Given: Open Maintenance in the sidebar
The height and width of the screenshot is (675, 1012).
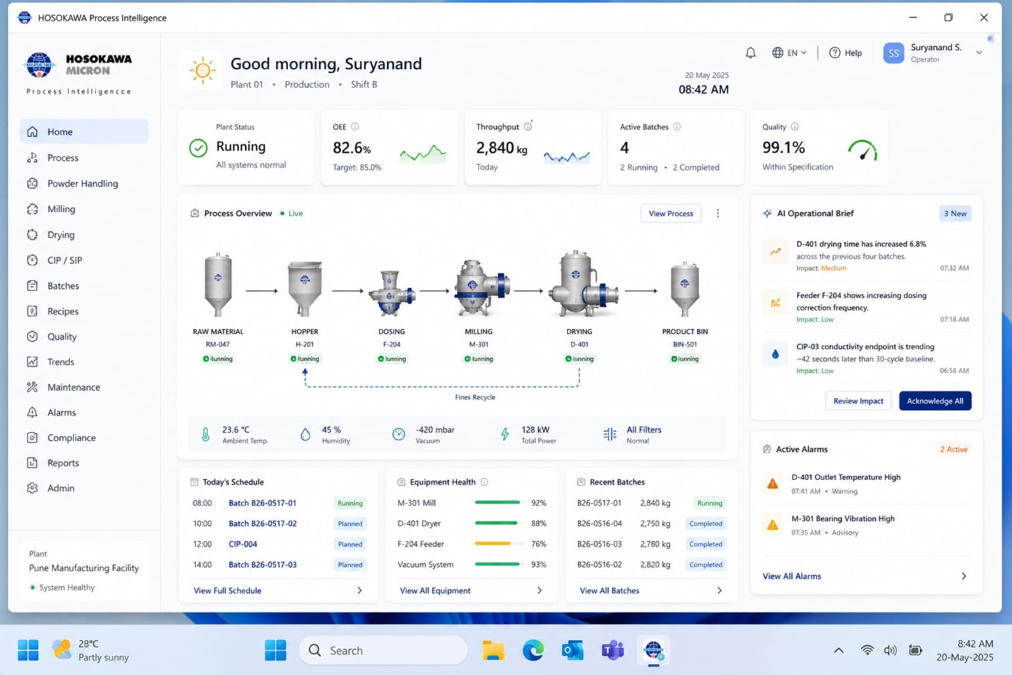Looking at the screenshot, I should 84,387.
